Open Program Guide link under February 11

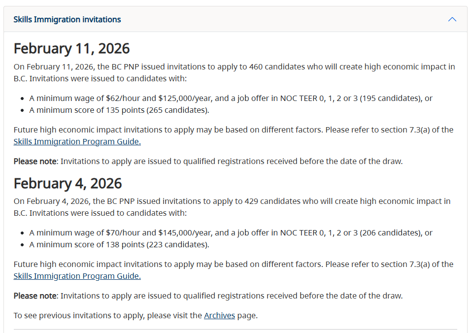[77, 141]
